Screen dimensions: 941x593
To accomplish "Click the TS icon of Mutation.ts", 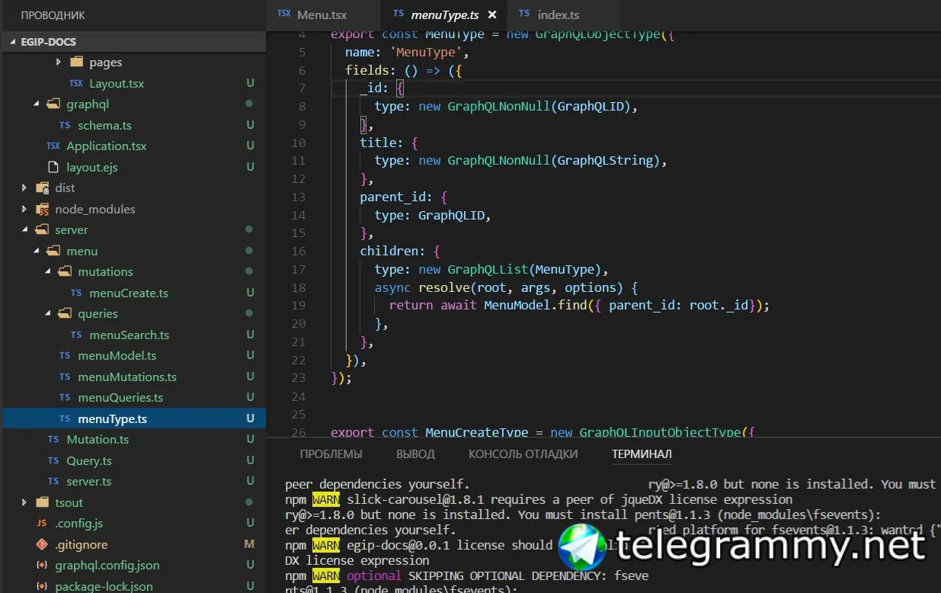I will (x=53, y=439).
